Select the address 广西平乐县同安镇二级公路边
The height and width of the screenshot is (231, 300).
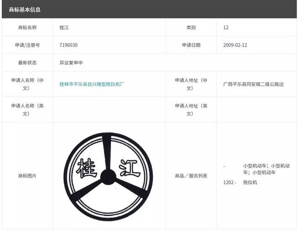(253, 84)
